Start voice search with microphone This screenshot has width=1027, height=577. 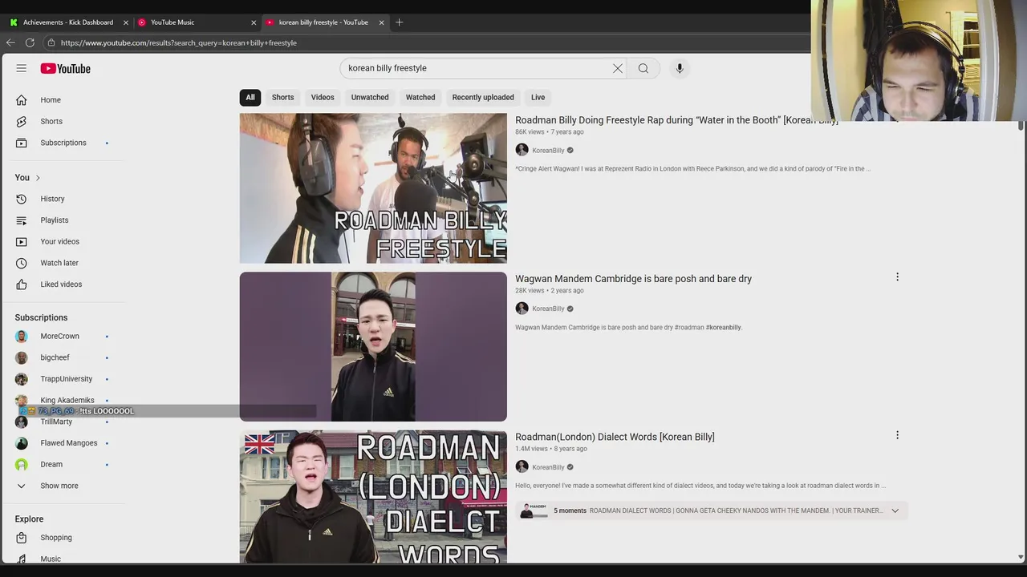point(680,68)
